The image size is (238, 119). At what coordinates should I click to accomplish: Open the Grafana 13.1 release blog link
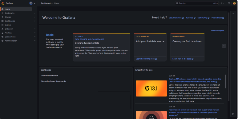pyautogui.click(x=195, y=80)
